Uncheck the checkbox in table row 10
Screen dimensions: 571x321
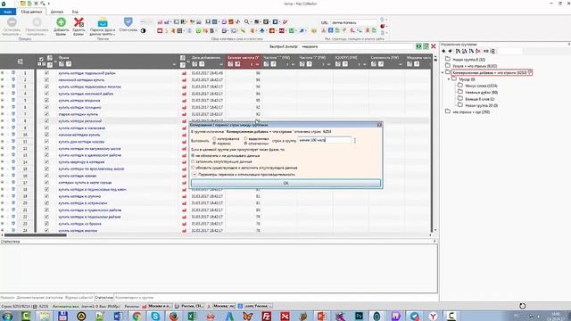point(46,135)
